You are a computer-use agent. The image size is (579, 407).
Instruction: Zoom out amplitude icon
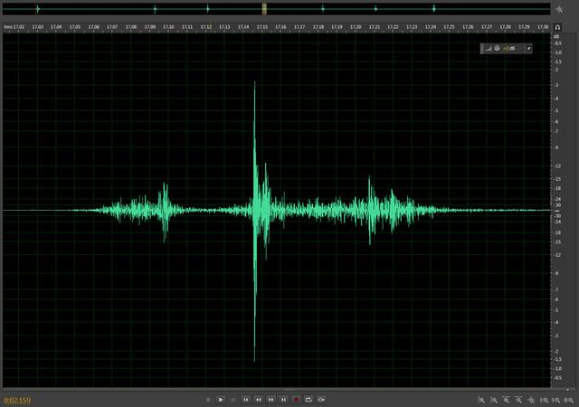click(494, 400)
